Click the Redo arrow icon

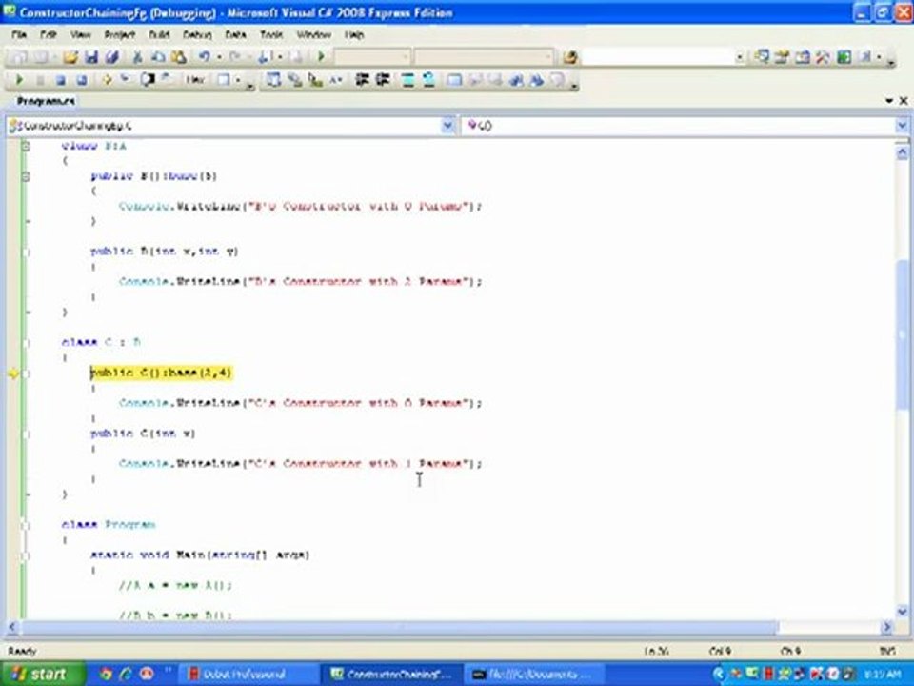[234, 57]
